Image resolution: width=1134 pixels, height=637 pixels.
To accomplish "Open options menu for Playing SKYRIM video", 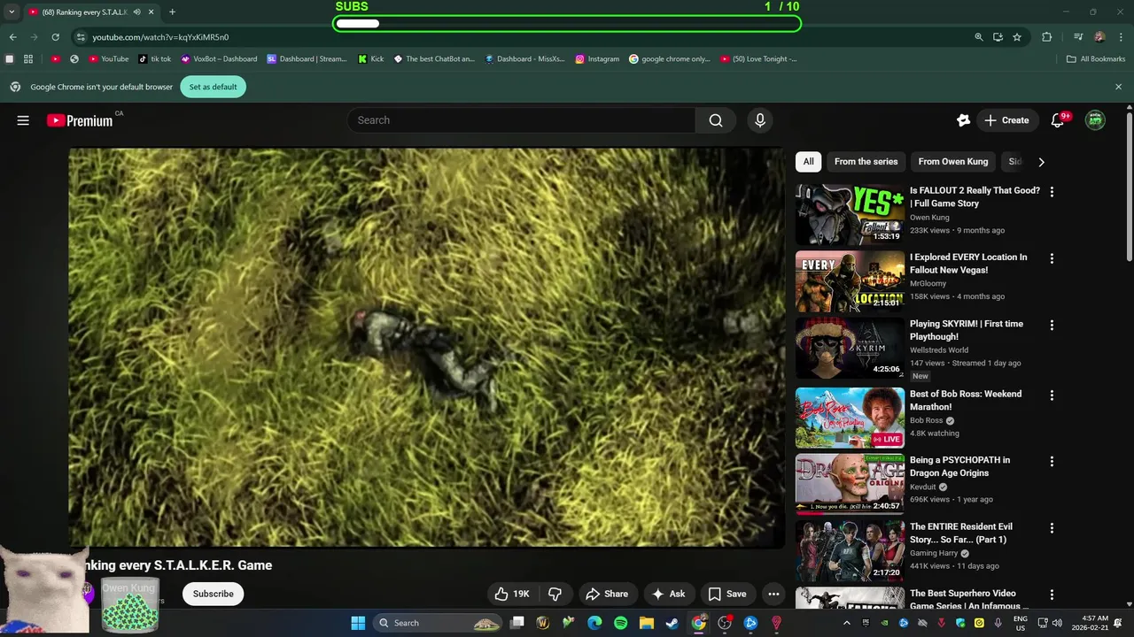I will pyautogui.click(x=1052, y=325).
